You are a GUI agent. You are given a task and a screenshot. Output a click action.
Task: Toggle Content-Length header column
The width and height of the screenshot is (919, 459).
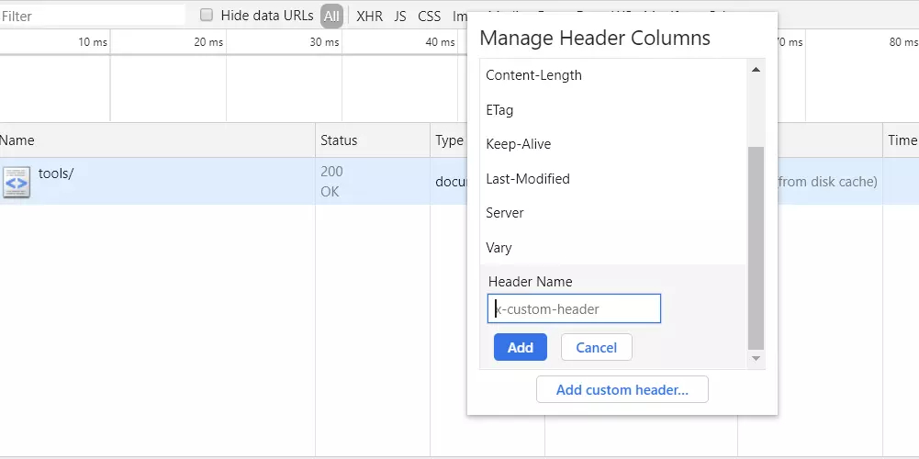point(613,75)
